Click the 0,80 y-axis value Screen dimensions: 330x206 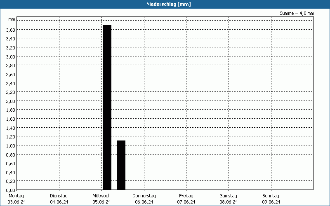point(11,155)
